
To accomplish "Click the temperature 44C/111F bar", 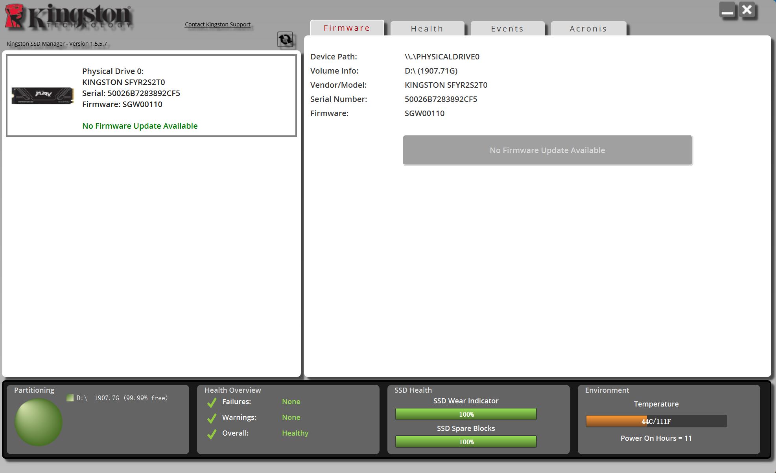I will pyautogui.click(x=656, y=421).
